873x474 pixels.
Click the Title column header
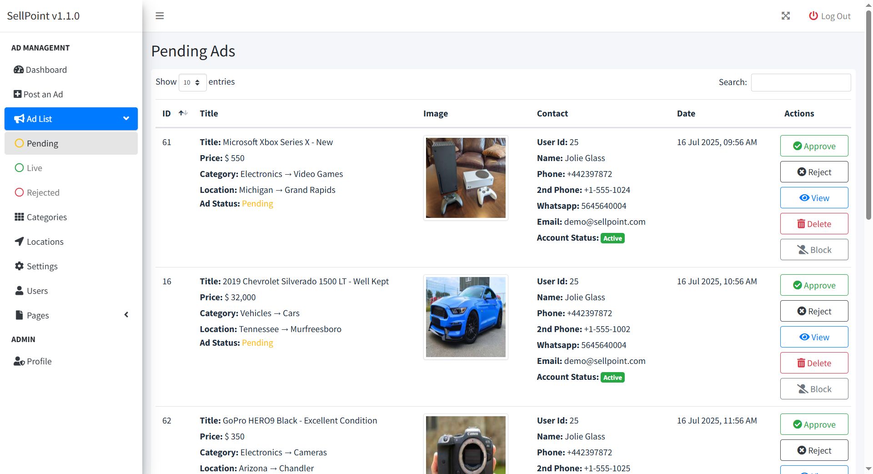209,113
